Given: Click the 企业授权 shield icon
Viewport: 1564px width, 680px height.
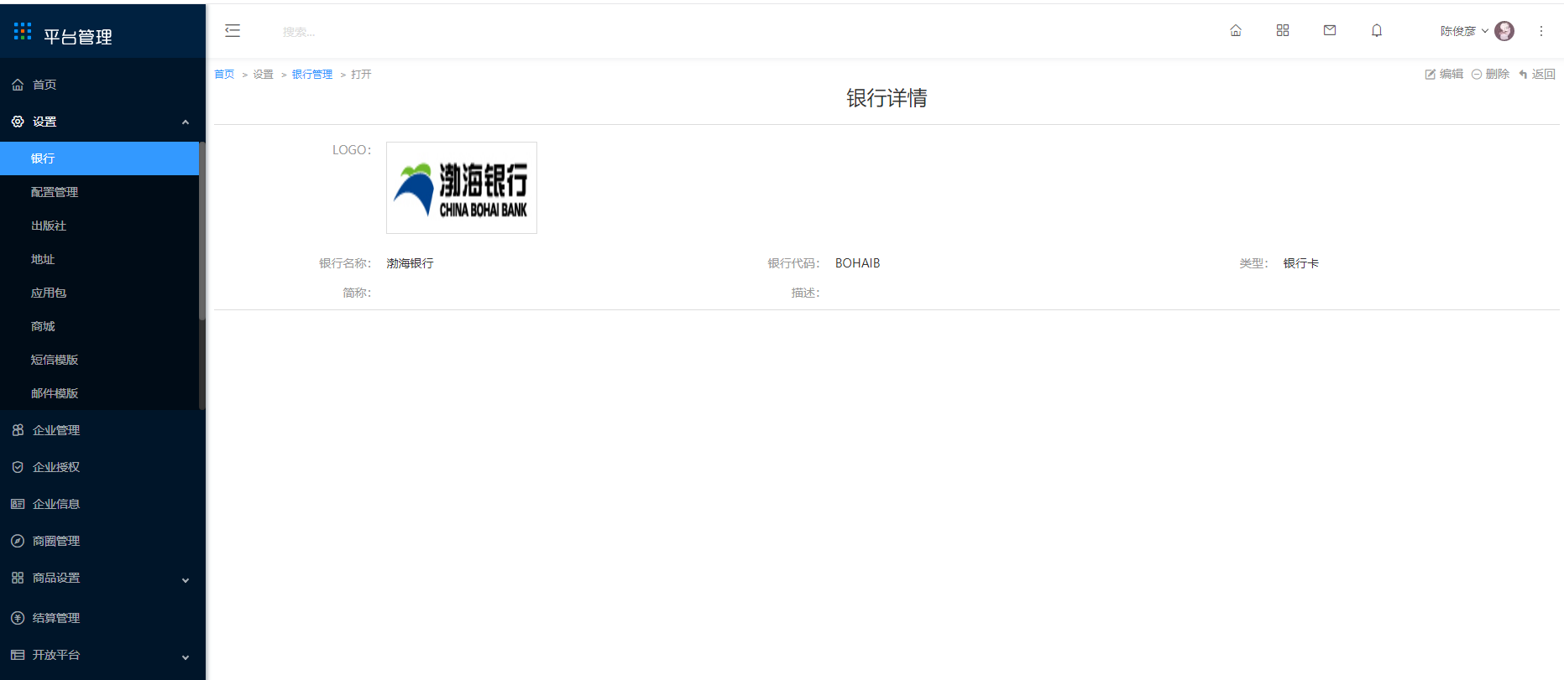Looking at the screenshot, I should pyautogui.click(x=18, y=467).
